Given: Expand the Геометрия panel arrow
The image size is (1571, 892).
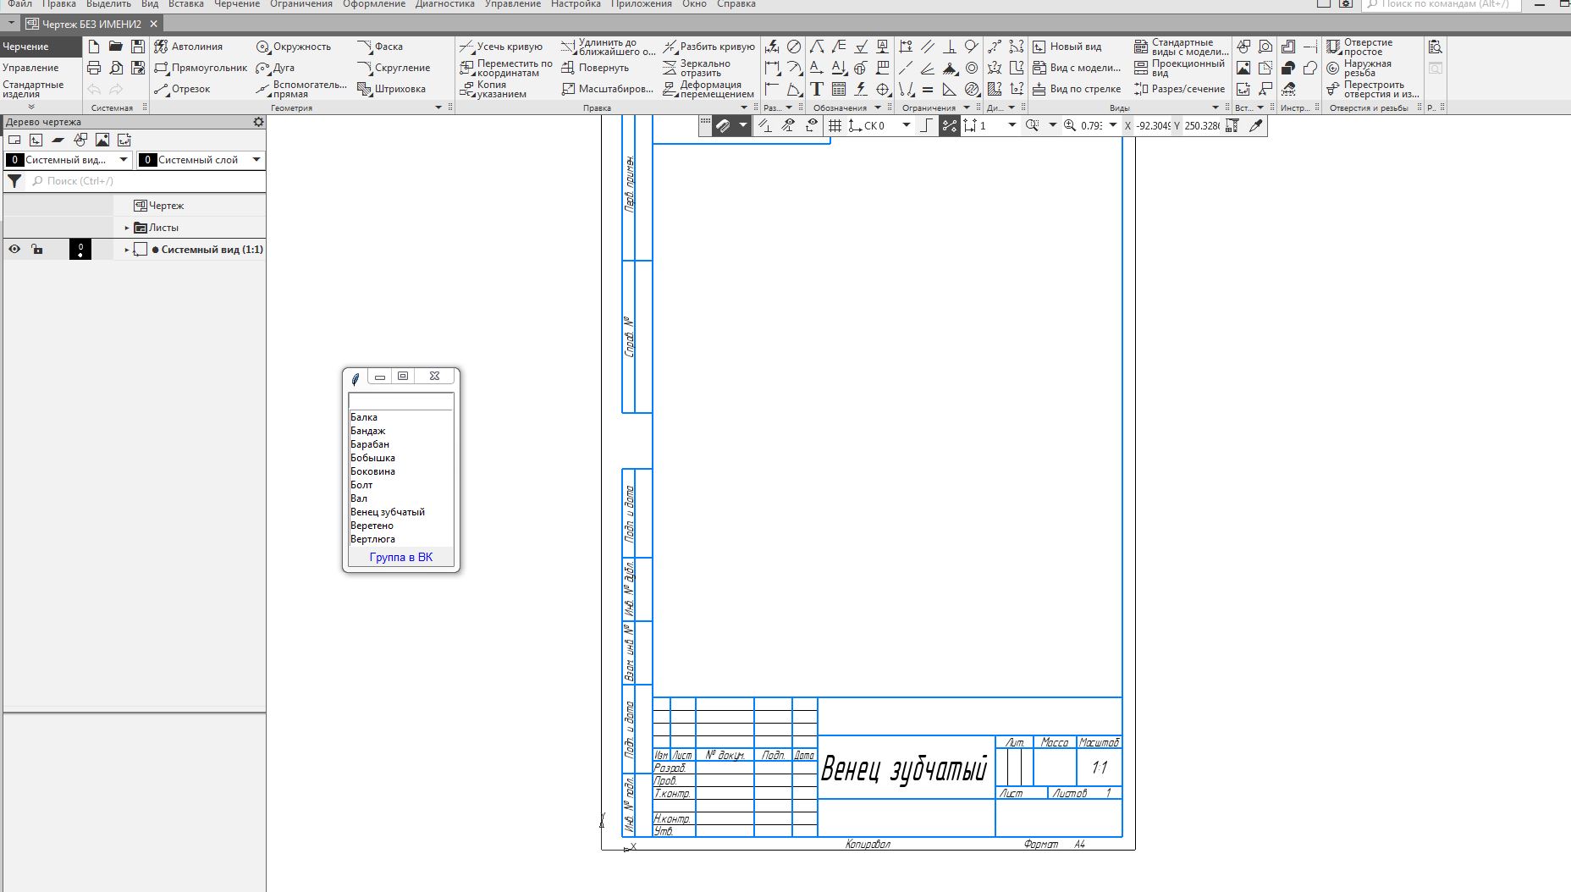Looking at the screenshot, I should 438,107.
